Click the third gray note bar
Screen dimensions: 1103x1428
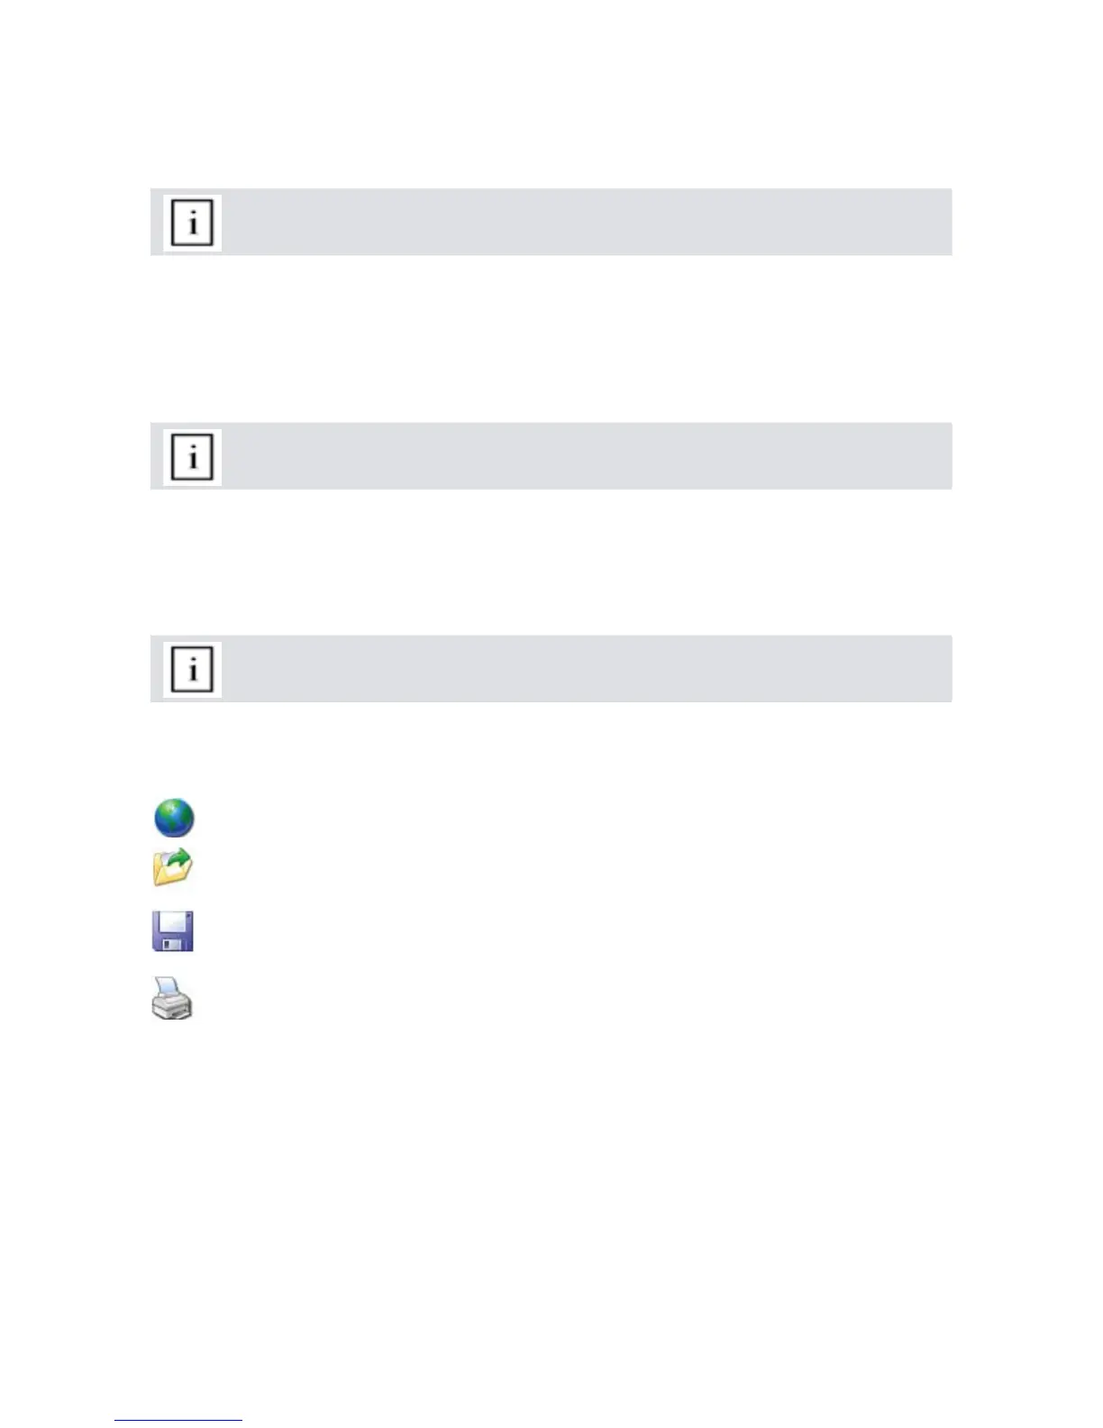586,669
